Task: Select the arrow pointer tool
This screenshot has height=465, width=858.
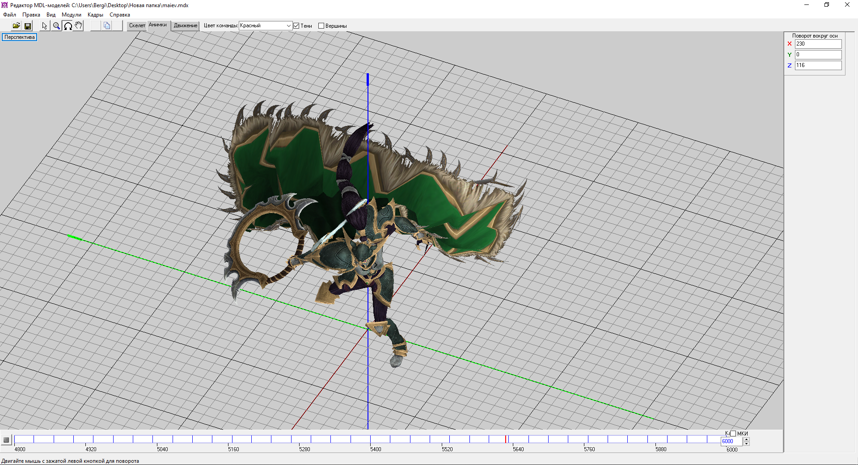Action: (45, 26)
